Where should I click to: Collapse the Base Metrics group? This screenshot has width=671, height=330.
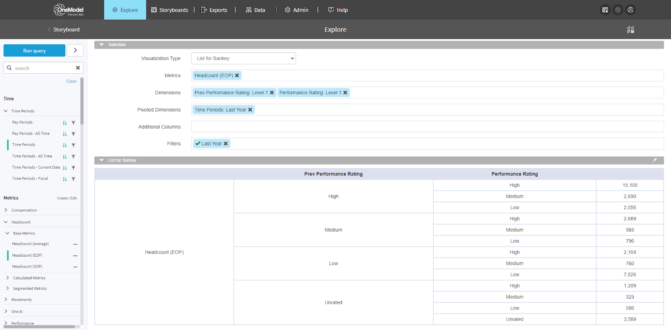[8, 233]
